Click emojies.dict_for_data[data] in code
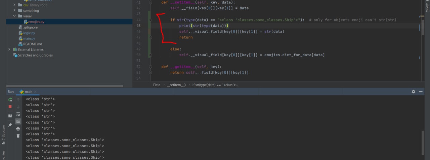 [295, 55]
